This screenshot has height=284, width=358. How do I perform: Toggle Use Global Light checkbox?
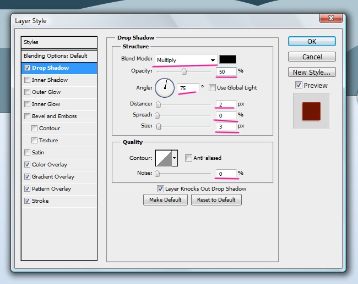coord(213,87)
